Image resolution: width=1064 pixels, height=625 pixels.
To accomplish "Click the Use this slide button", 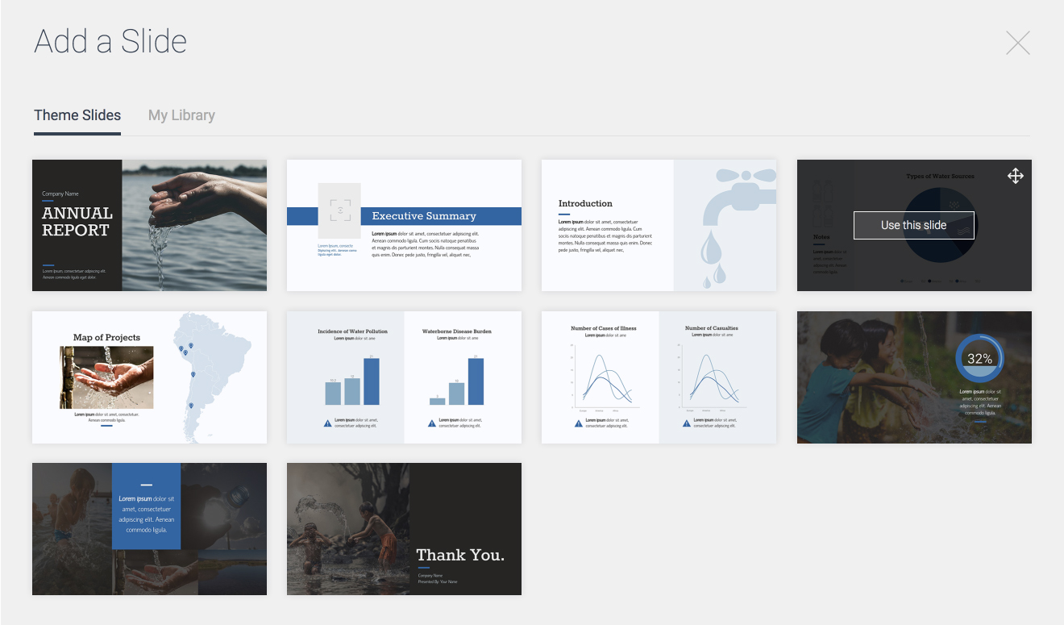I will coord(914,225).
